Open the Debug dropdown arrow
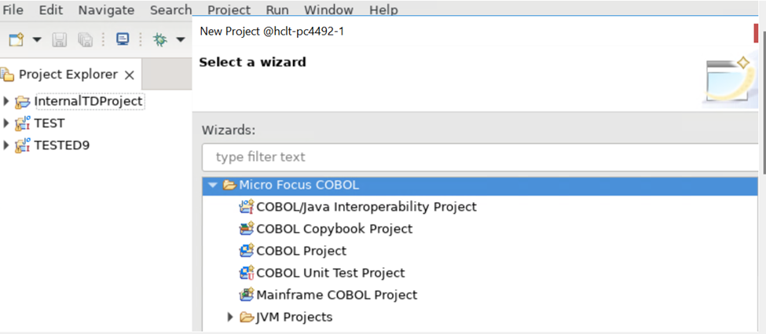This screenshot has height=334, width=766. click(x=180, y=39)
